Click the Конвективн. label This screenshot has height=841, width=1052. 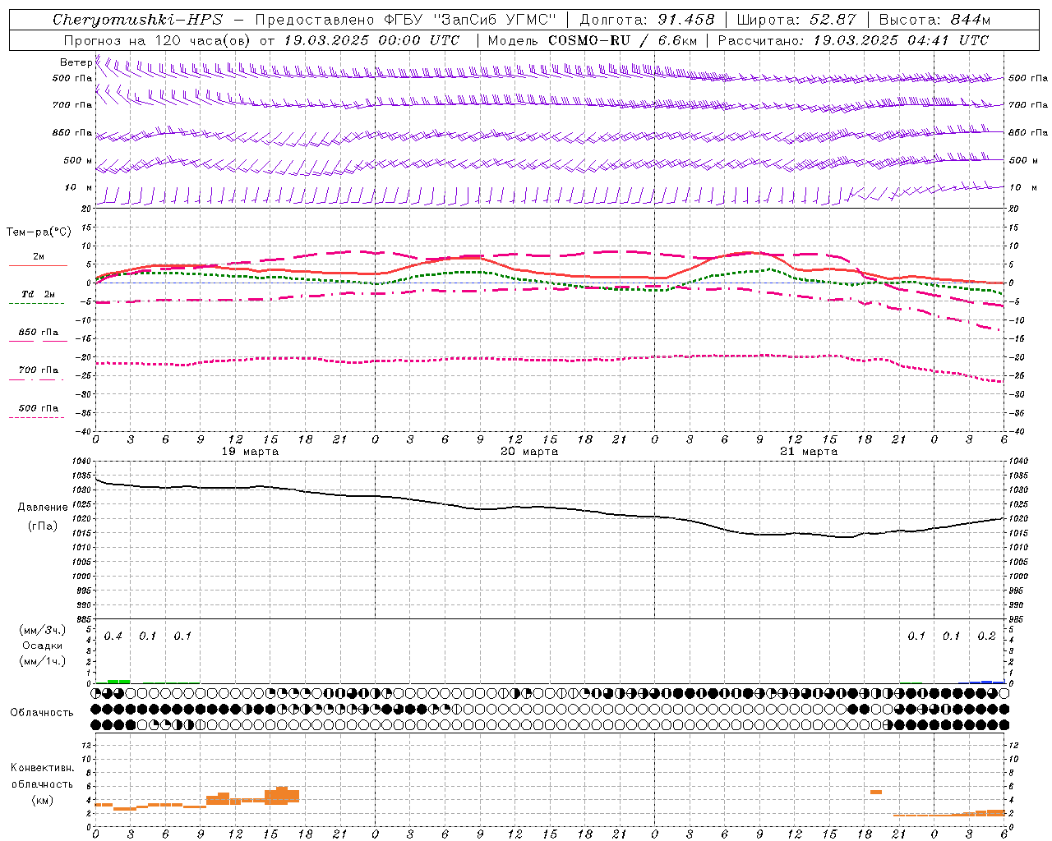pyautogui.click(x=42, y=768)
